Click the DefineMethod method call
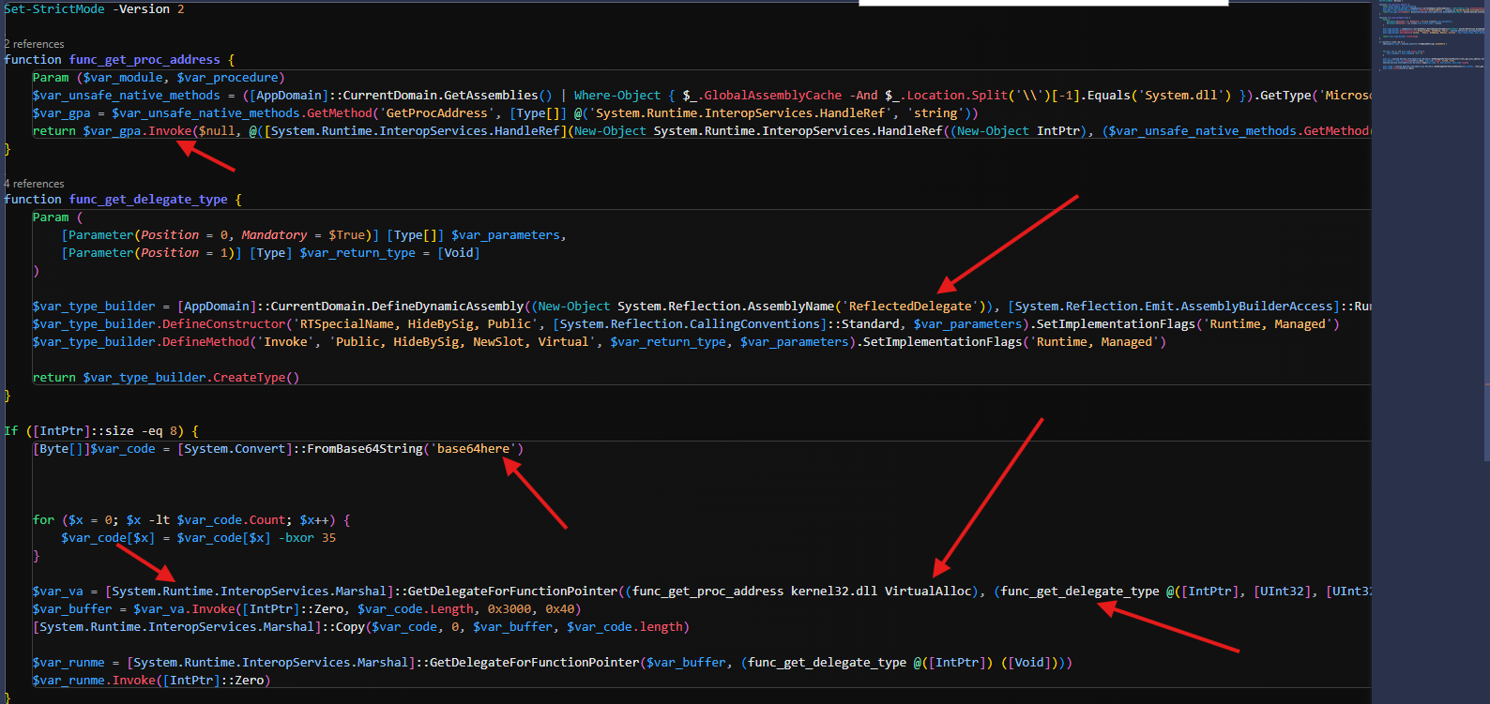 (x=205, y=341)
